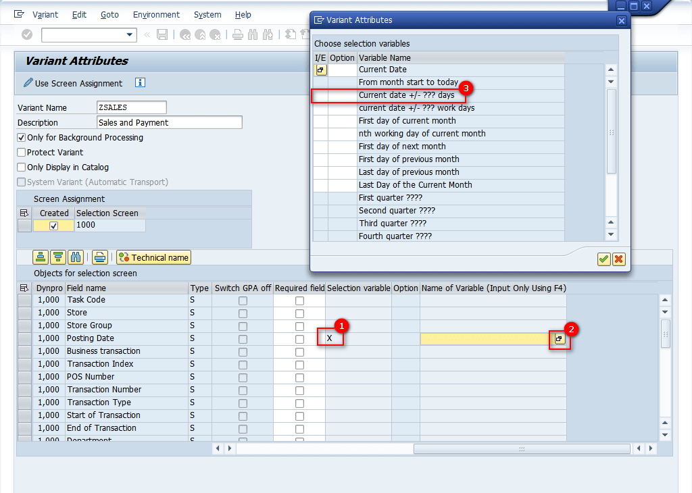Open the Goto menu
The height and width of the screenshot is (493, 692).
[109, 15]
